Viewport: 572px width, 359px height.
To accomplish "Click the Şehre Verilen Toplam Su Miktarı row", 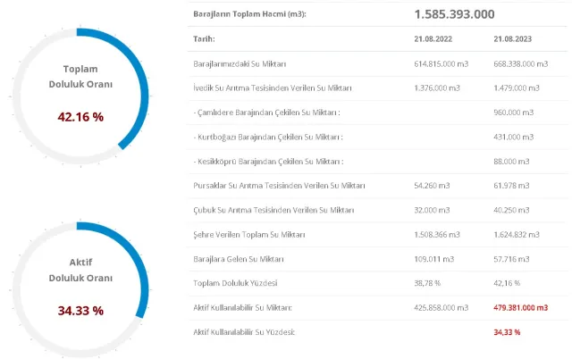I will [249, 234].
